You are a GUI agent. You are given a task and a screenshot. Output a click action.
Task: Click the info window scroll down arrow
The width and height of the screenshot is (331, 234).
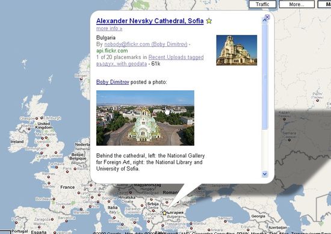[x=265, y=174]
